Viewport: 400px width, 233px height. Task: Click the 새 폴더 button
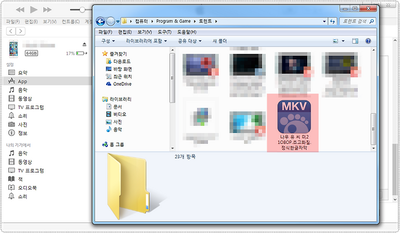pyautogui.click(x=219, y=41)
